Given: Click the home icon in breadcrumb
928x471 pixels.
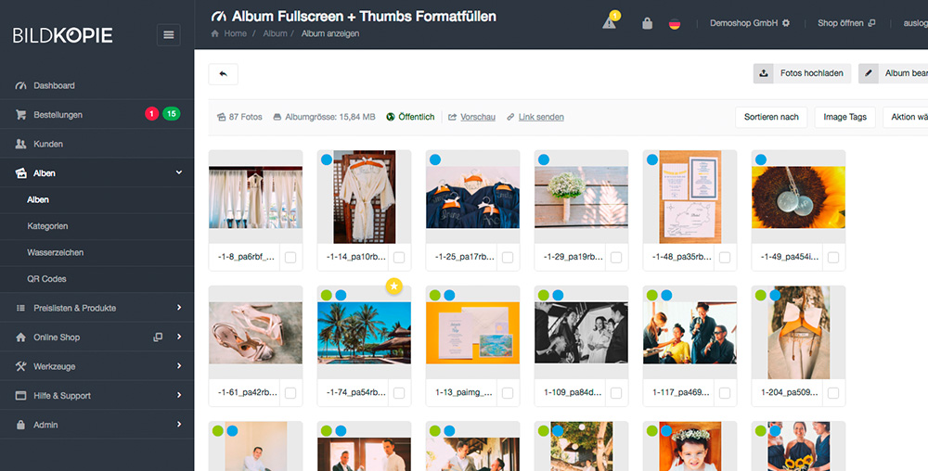Looking at the screenshot, I should pyautogui.click(x=215, y=33).
